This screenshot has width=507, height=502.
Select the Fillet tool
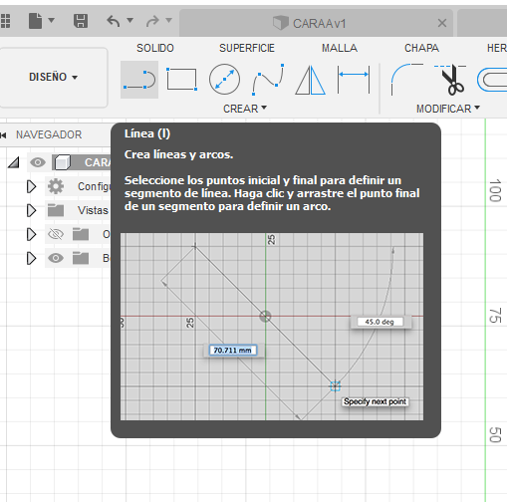(406, 80)
